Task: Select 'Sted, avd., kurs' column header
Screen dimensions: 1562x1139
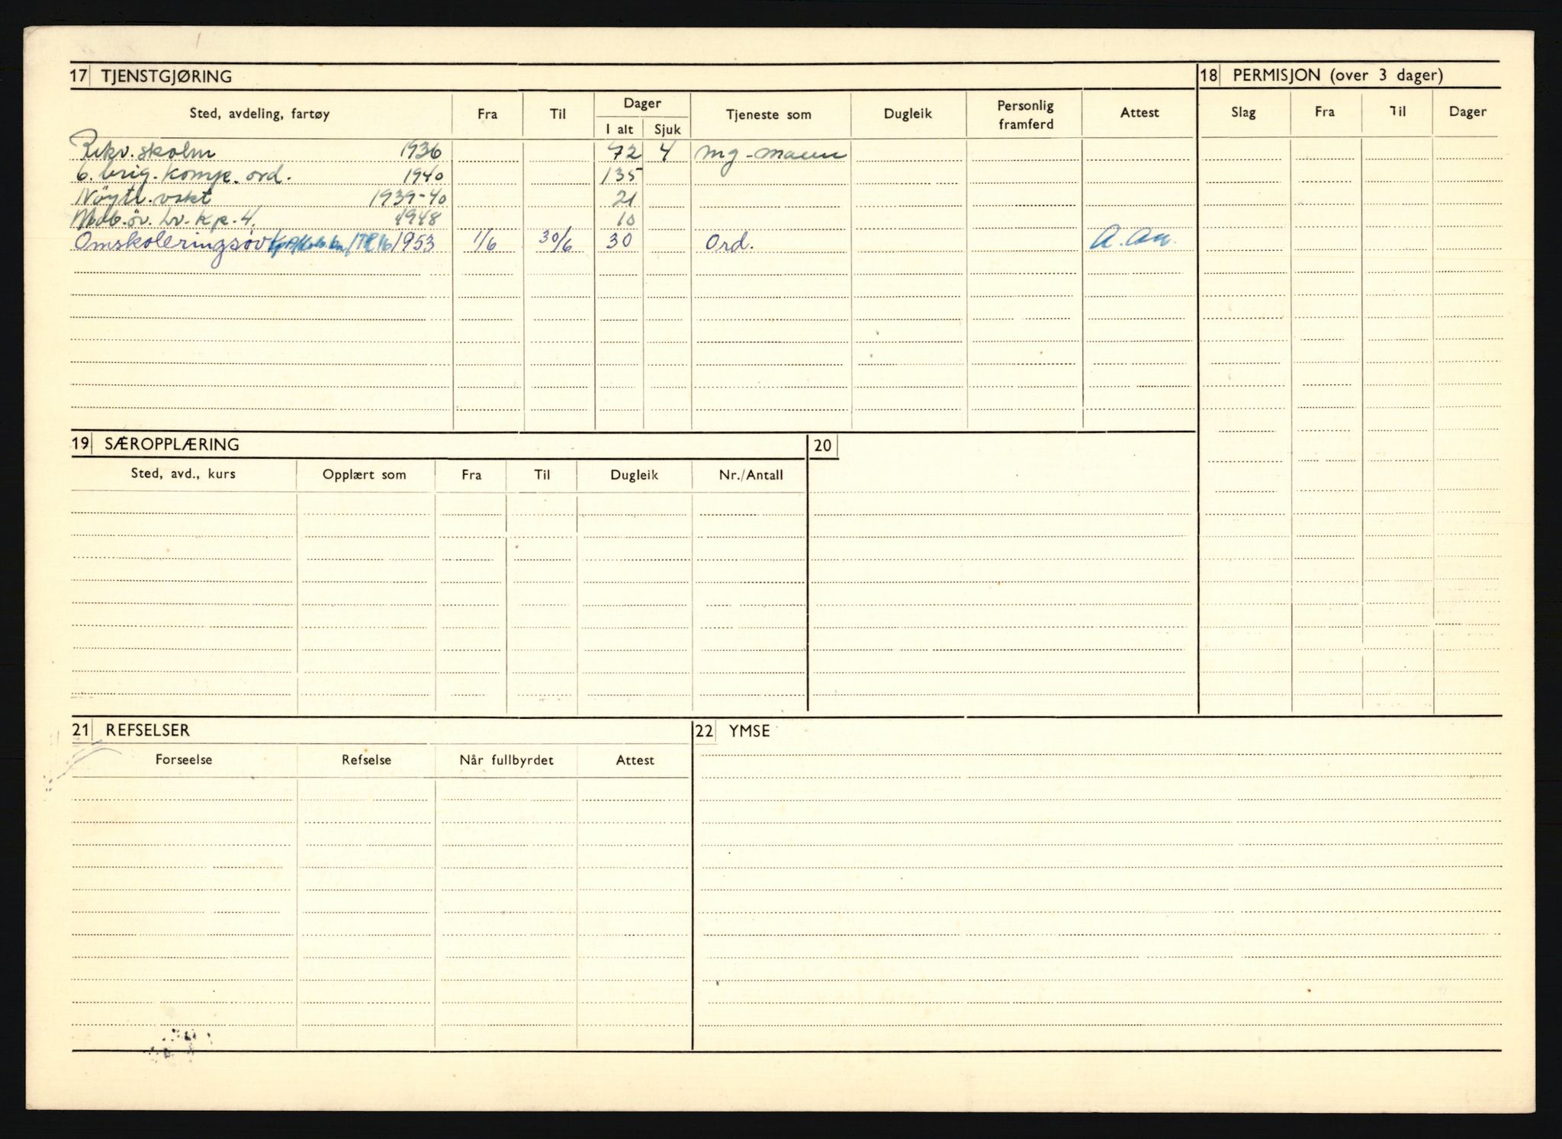Action: pos(183,473)
